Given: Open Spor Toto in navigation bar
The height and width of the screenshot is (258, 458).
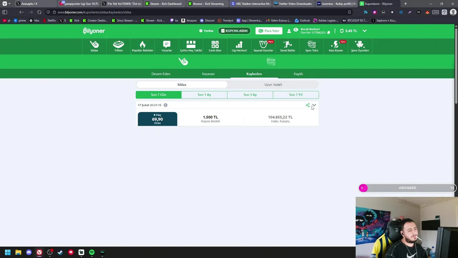Looking at the screenshot, I should click(312, 46).
